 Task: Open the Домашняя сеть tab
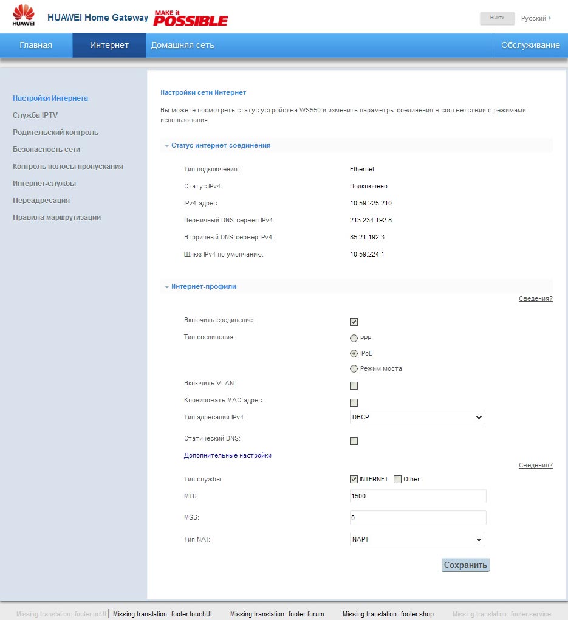point(182,46)
